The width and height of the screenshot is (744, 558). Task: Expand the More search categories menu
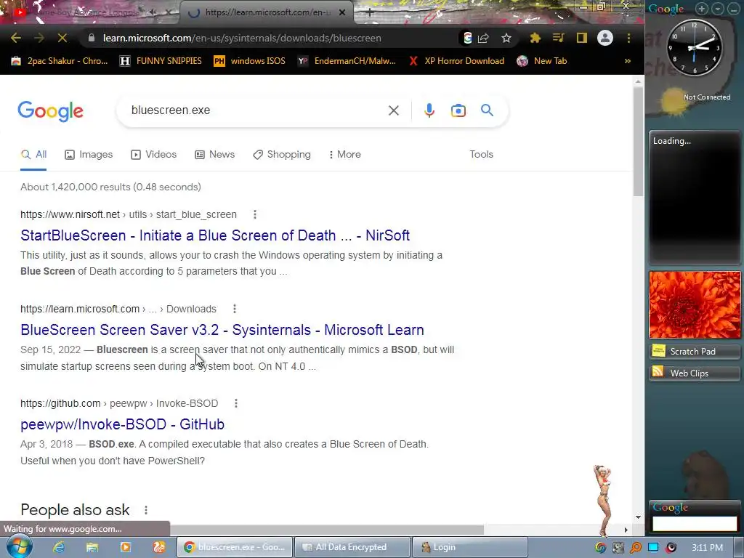[344, 155]
